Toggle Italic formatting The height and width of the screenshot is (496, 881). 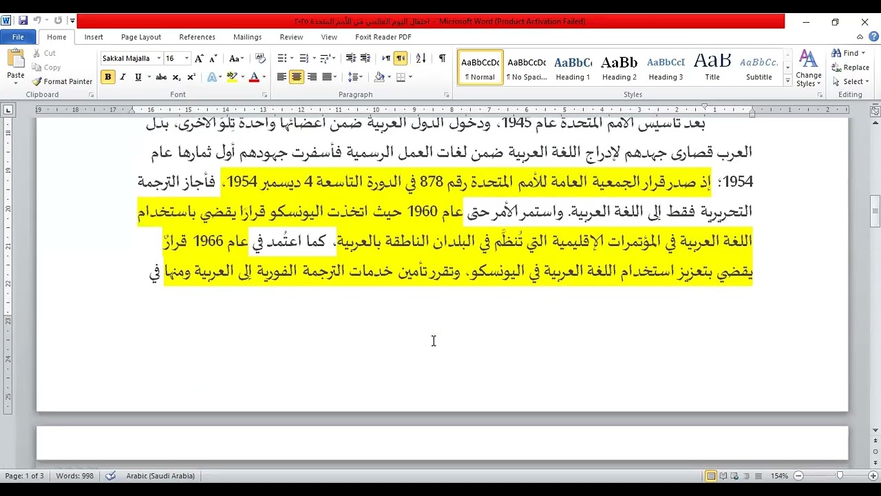(123, 77)
